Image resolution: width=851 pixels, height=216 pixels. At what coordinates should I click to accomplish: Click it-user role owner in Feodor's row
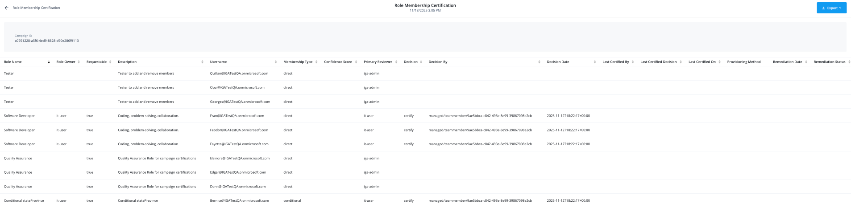click(x=62, y=130)
